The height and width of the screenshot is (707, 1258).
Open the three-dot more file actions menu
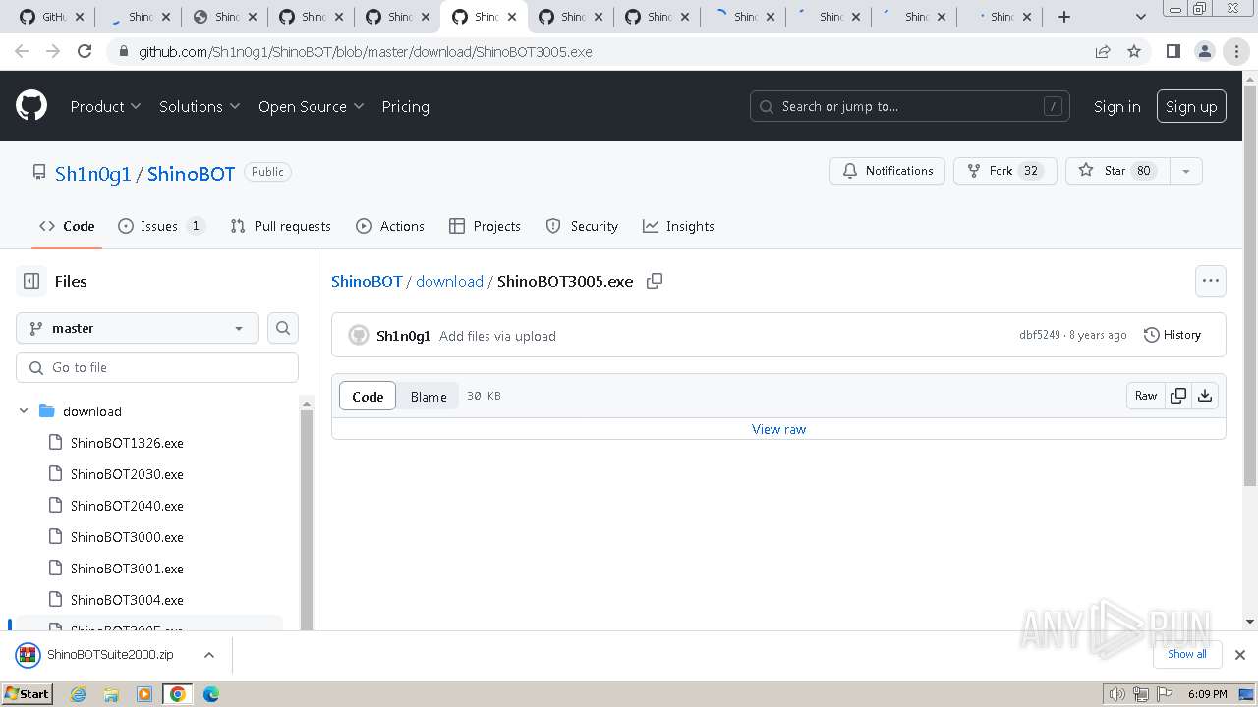click(x=1211, y=281)
